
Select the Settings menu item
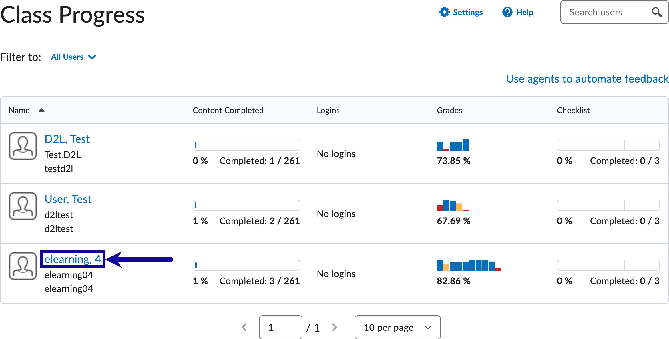click(467, 12)
